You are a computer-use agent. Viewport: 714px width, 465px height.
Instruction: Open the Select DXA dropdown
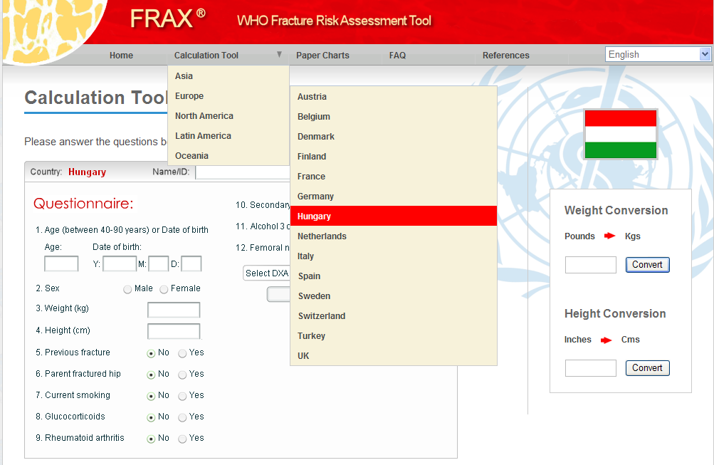click(x=266, y=273)
